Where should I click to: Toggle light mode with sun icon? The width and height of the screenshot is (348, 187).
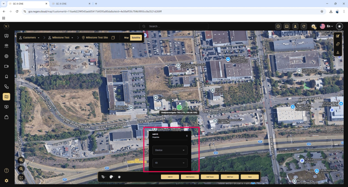339,26
